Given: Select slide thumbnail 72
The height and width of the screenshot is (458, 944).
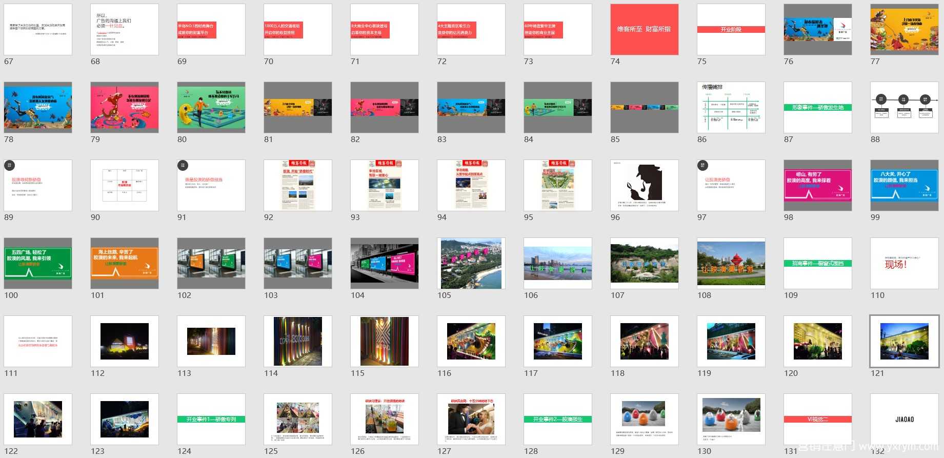Looking at the screenshot, I should point(471,29).
